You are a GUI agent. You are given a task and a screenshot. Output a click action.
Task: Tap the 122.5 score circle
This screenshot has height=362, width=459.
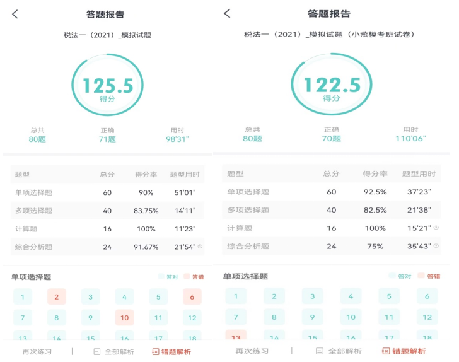(x=332, y=84)
